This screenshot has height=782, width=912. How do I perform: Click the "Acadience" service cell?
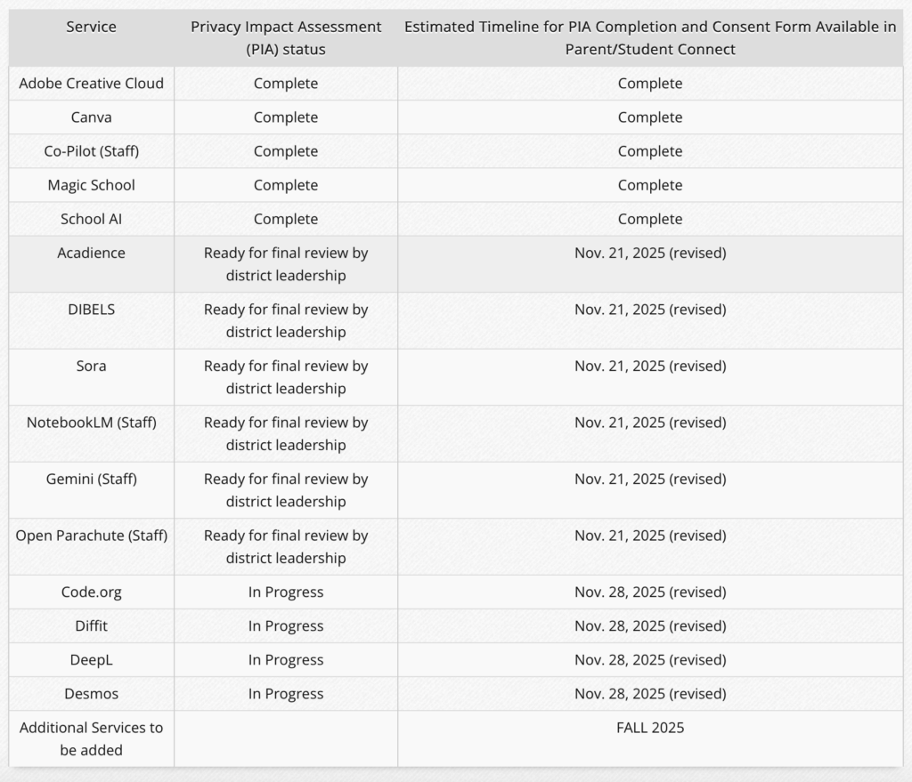click(x=91, y=254)
